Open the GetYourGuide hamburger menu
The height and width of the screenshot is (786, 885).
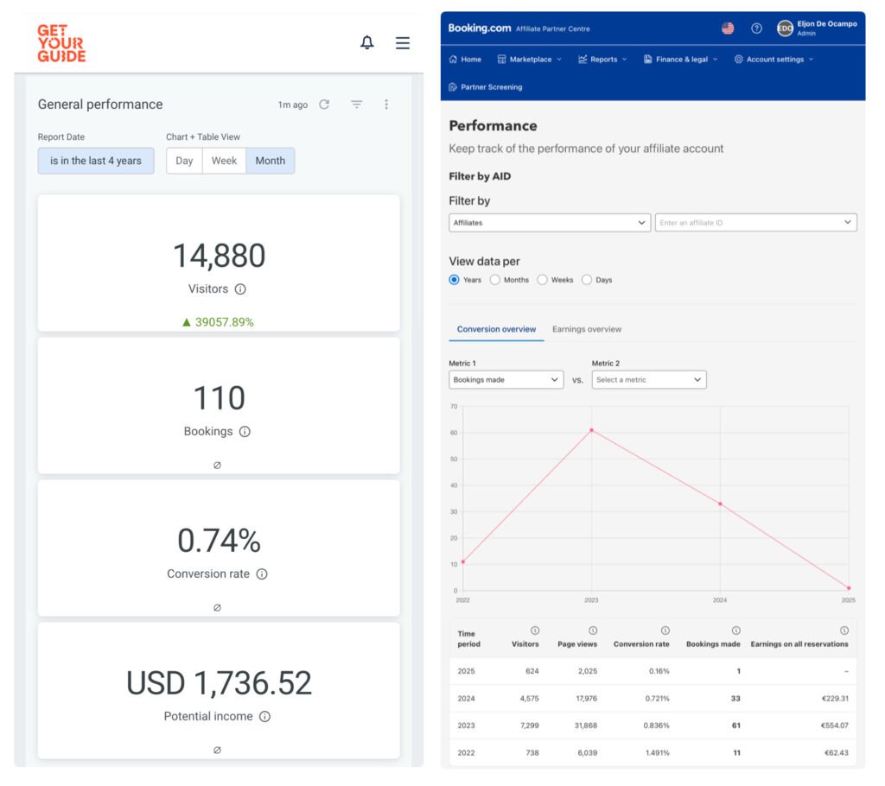pos(403,43)
